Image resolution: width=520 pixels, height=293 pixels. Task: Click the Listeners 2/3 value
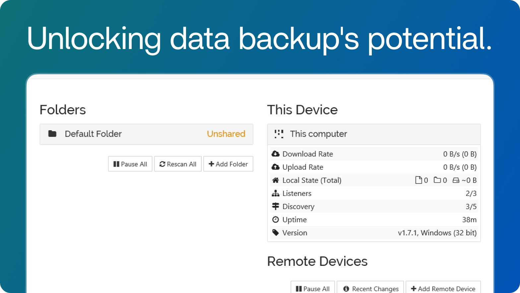[x=471, y=193]
